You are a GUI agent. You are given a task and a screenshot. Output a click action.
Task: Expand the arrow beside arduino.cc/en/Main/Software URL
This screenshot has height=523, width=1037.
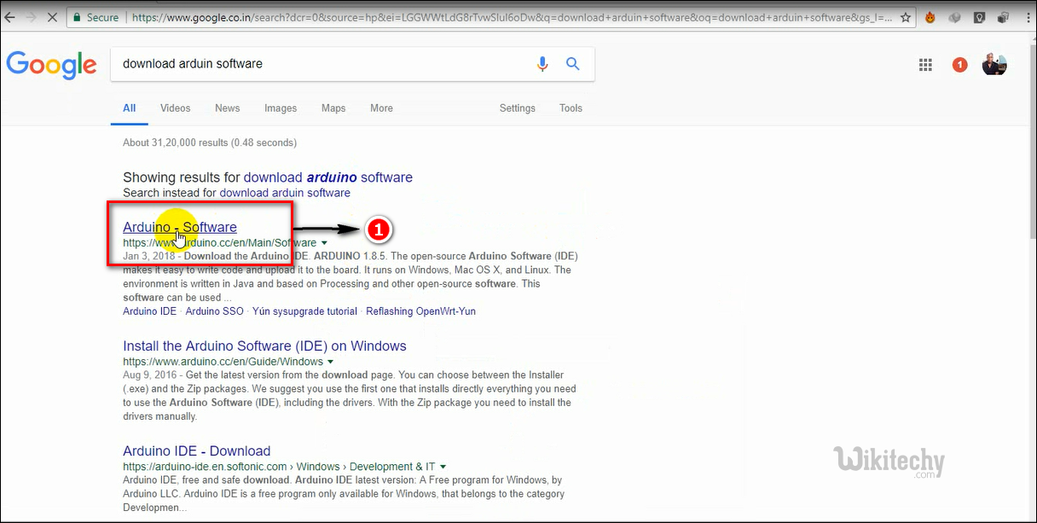pos(324,243)
